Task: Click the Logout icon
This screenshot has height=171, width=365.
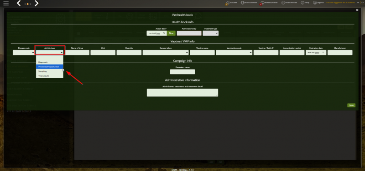Action: click(315, 3)
